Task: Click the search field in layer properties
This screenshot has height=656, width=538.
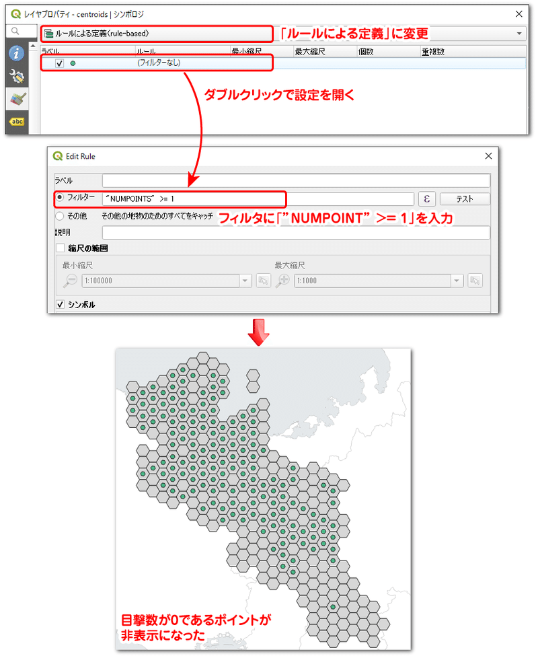Action: 22,32
